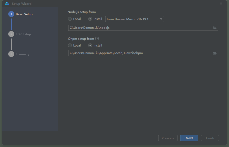Select Local radio for Node.js setup
Viewport: 229px width, 147px height.
70,19
